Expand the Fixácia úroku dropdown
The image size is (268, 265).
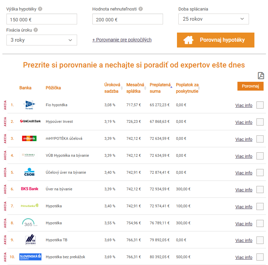41,40
